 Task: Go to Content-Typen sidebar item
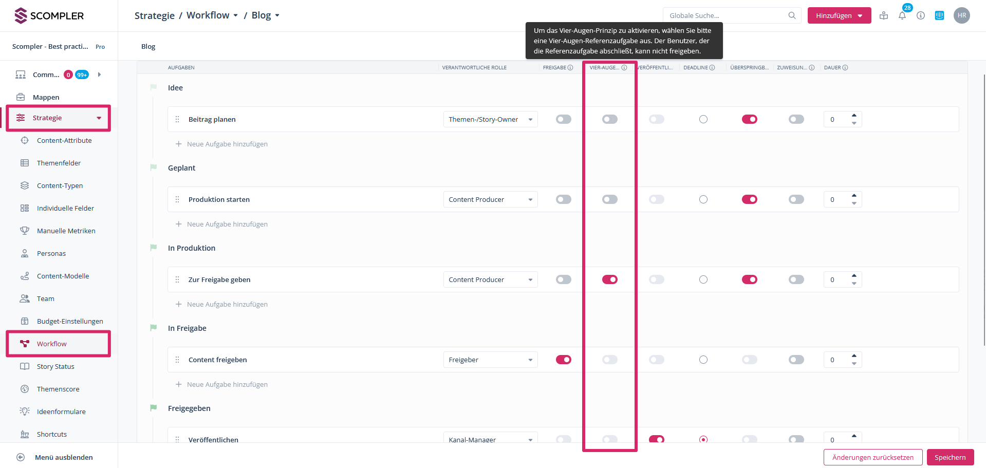click(x=60, y=185)
